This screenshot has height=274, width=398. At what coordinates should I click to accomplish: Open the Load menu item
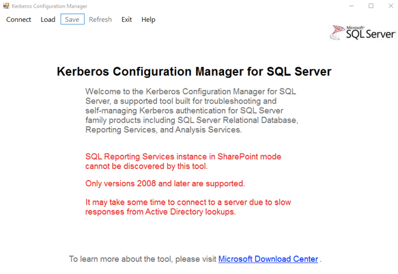pos(48,20)
